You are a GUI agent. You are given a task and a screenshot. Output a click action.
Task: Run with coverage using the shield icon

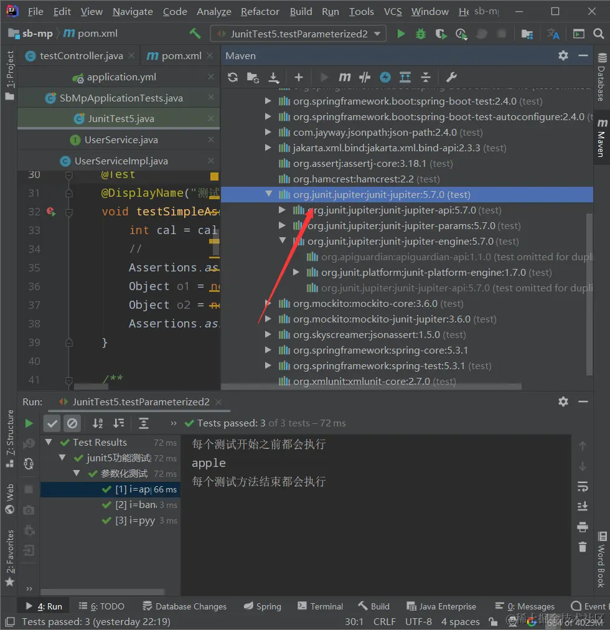[441, 34]
